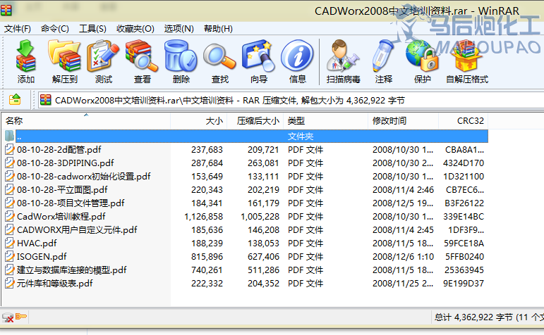Click the archive path address field
This screenshot has height=335, width=544.
pos(291,101)
